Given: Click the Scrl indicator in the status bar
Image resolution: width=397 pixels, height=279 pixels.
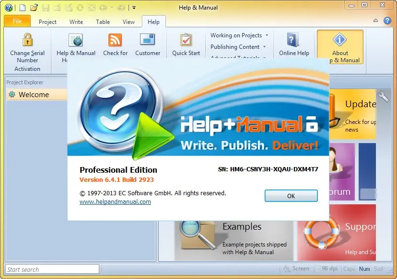Looking at the screenshot, I should coord(378,269).
